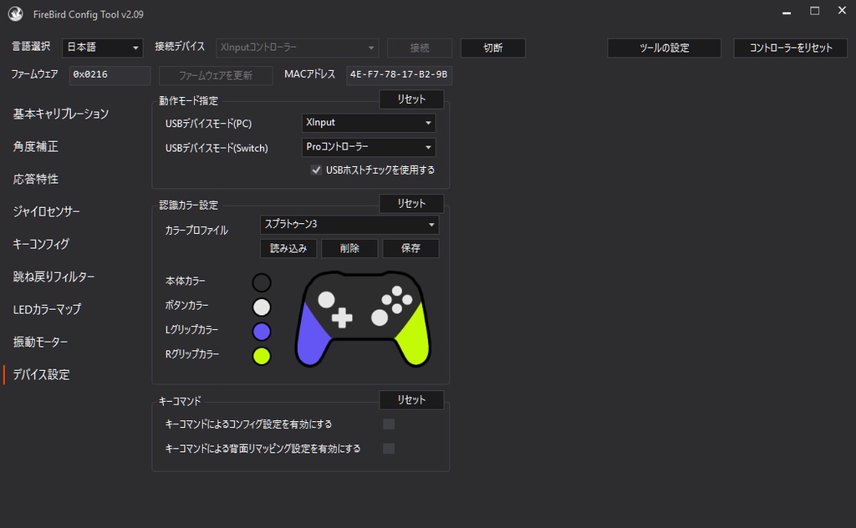Click コントローラーをリセット button
Image resolution: width=856 pixels, height=528 pixels.
click(x=790, y=48)
